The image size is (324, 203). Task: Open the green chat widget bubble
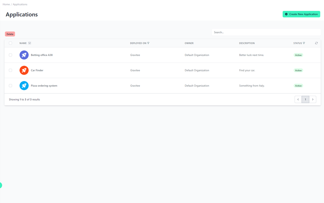click(1, 185)
